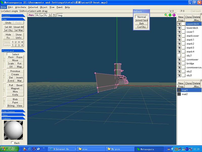Toggle visibility of the bridge object
Screen dimensions: 202x152
[x=179, y=64]
